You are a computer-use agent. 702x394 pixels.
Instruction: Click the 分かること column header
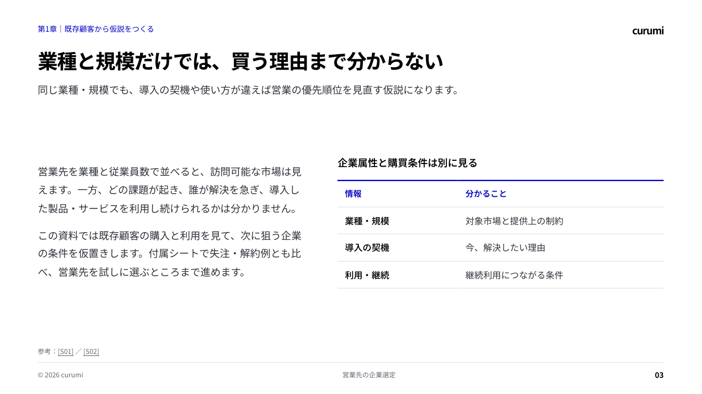click(486, 194)
